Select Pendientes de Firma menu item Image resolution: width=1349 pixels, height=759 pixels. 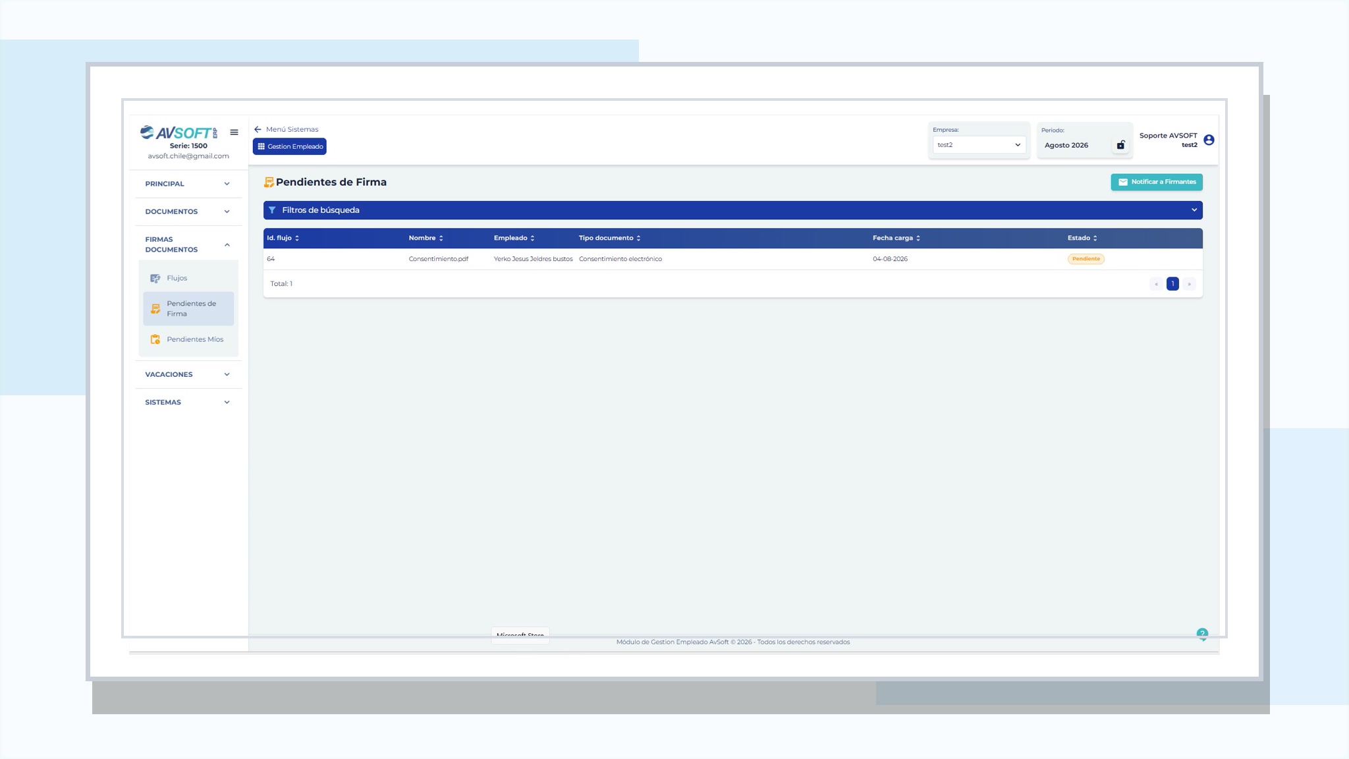click(x=188, y=308)
